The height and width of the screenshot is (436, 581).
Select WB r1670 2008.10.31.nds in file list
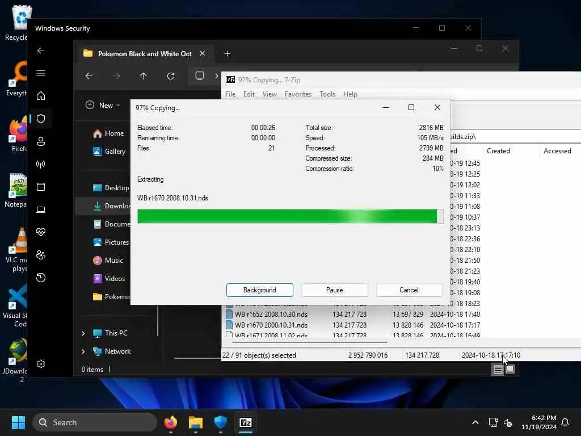[x=271, y=325]
